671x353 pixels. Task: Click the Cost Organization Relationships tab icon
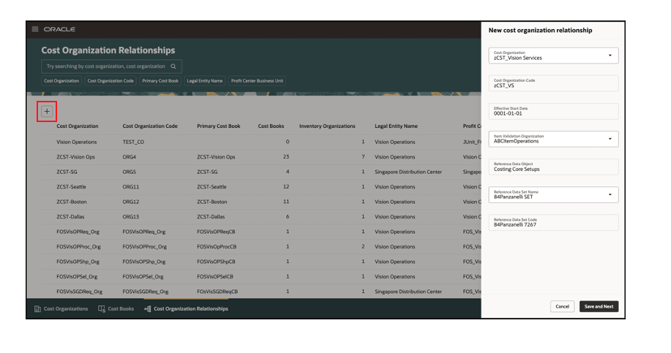(x=148, y=308)
